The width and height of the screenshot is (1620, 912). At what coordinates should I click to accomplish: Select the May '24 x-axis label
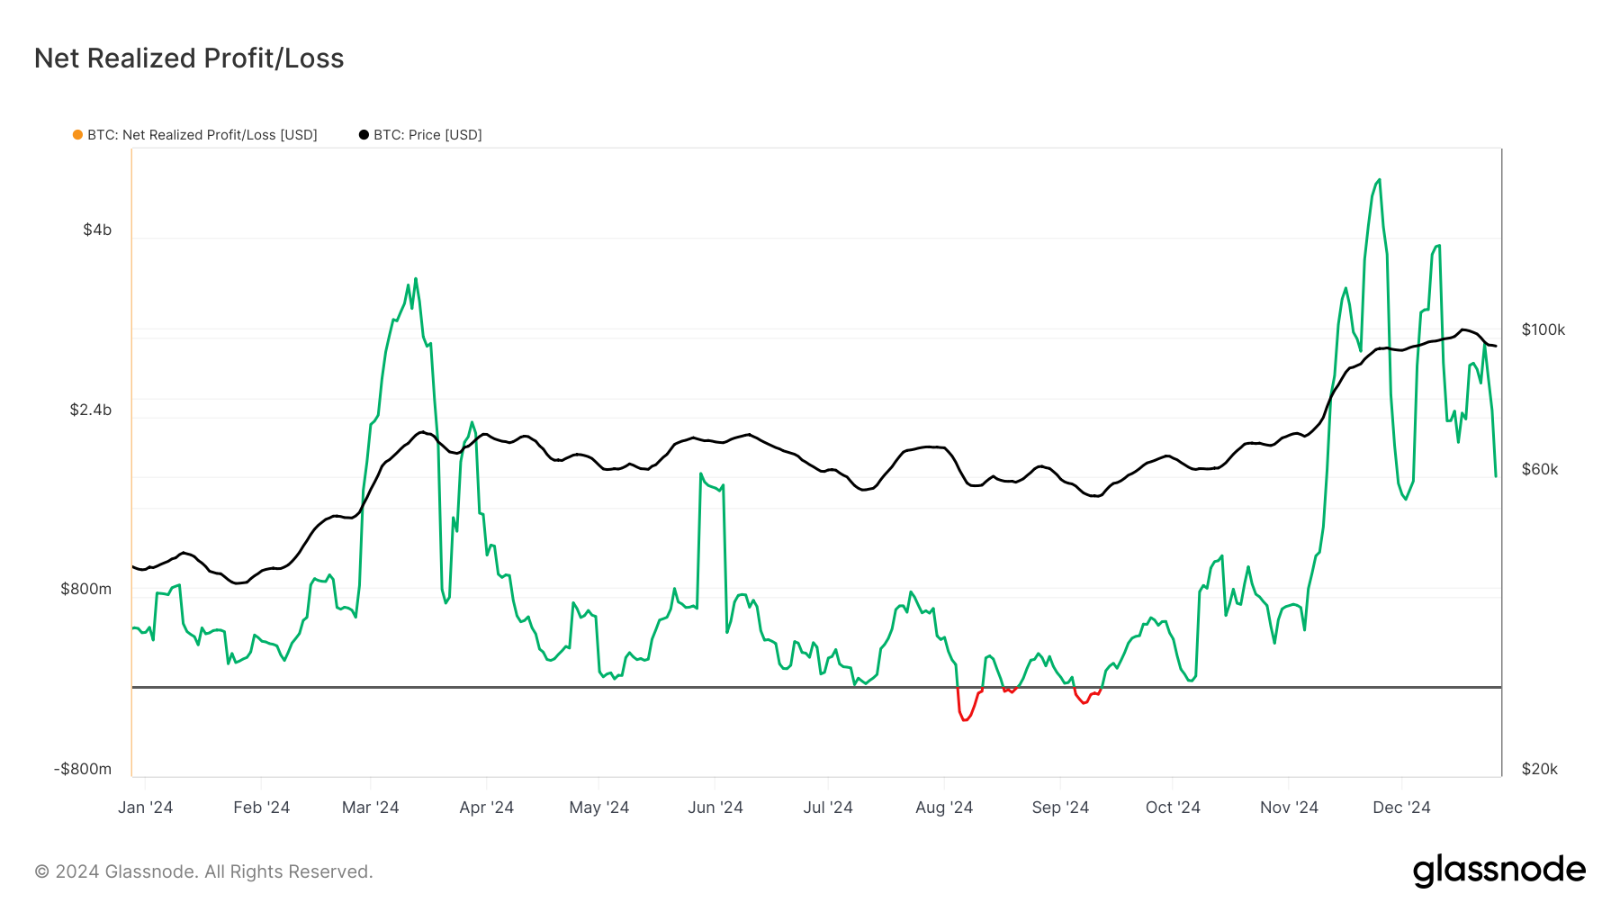598,808
